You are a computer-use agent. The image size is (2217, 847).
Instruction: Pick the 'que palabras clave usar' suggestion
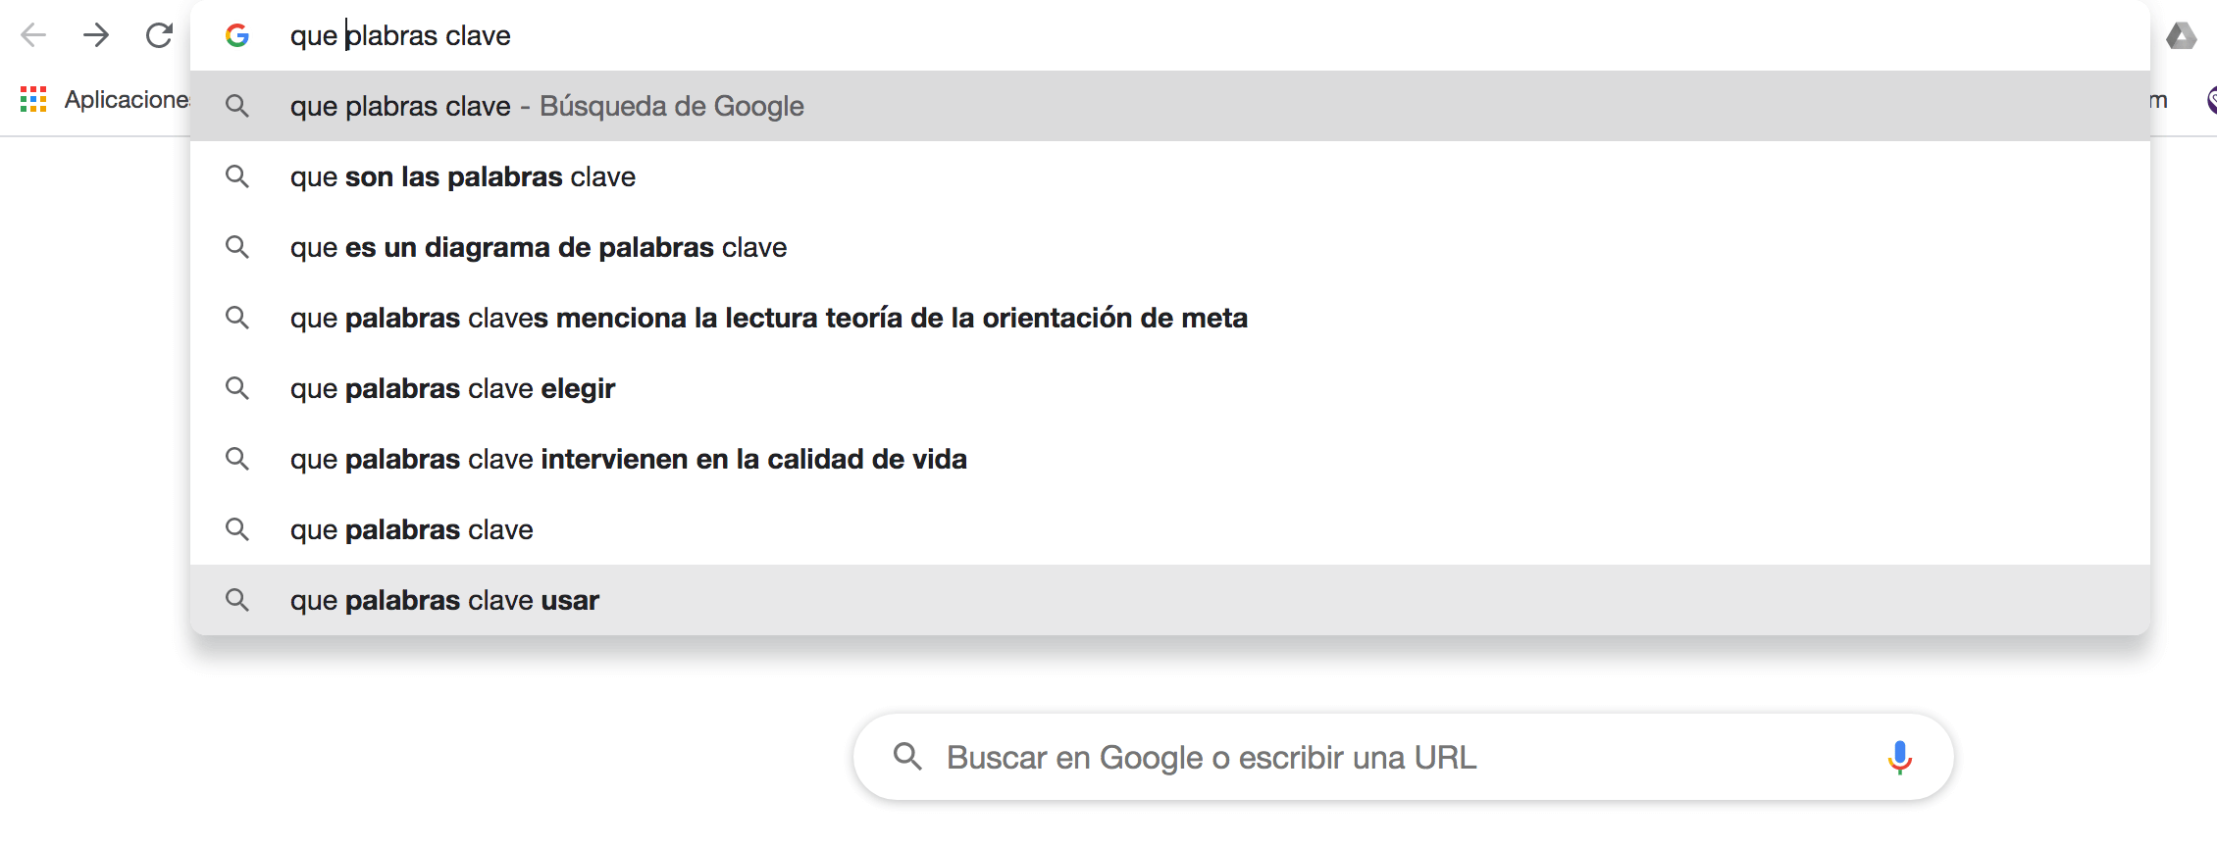pyautogui.click(x=444, y=600)
